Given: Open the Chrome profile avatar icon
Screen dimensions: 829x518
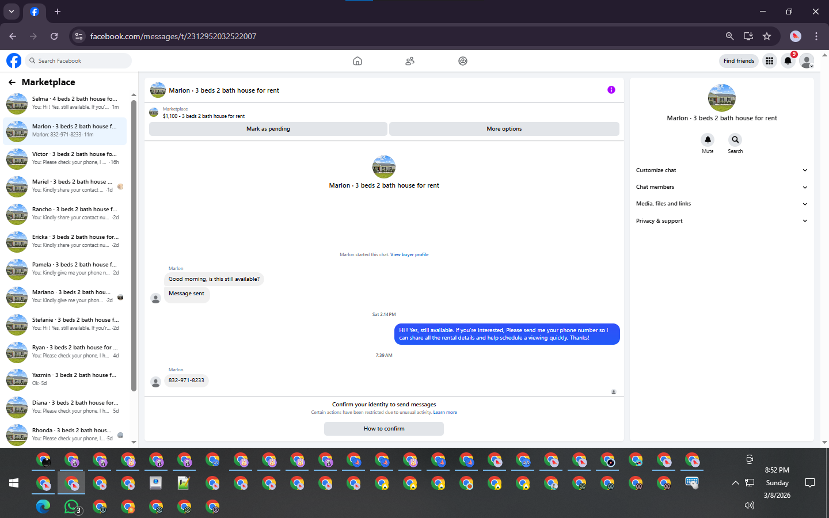Looking at the screenshot, I should click(x=796, y=36).
